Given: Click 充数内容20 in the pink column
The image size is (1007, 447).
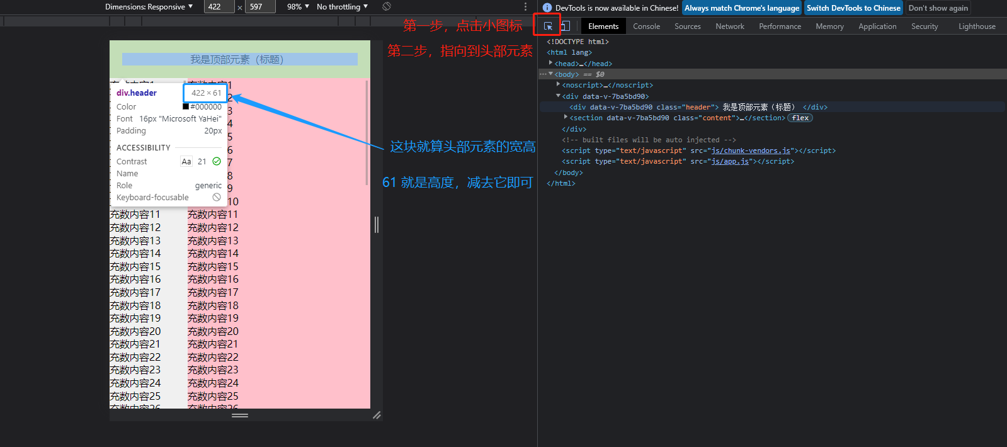Looking at the screenshot, I should click(x=213, y=331).
